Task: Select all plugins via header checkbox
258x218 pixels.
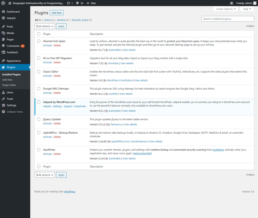Action: (x=39, y=34)
